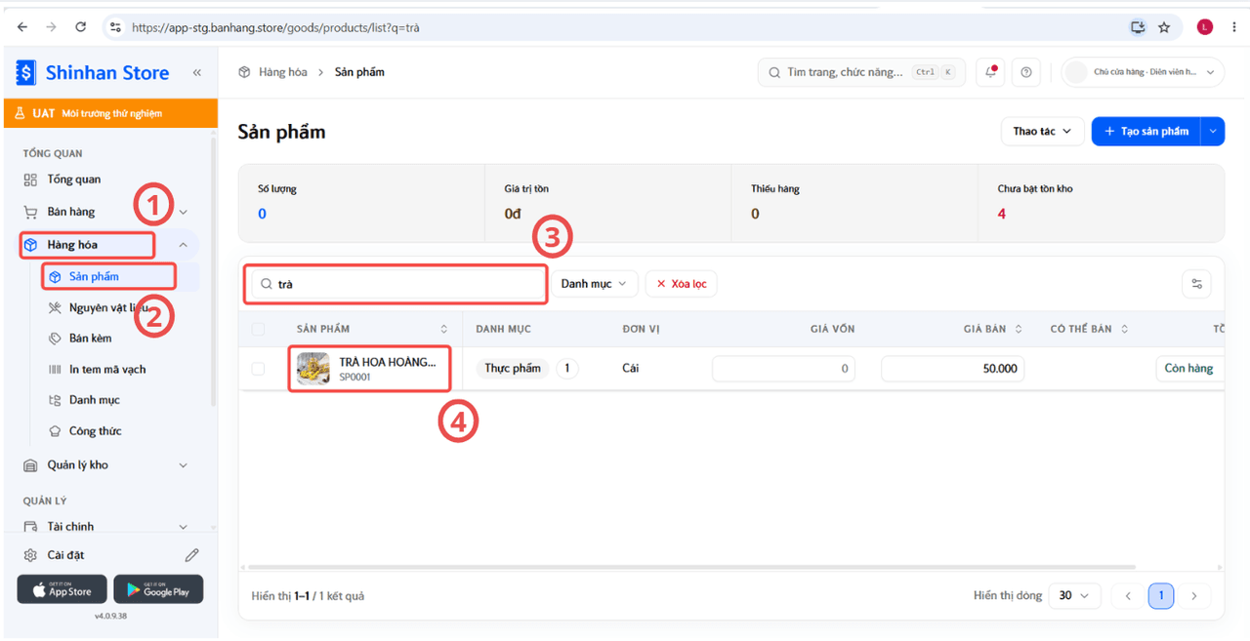Open the Chrome profile avatar
Viewport: 1250px width, 641px height.
(x=1205, y=27)
